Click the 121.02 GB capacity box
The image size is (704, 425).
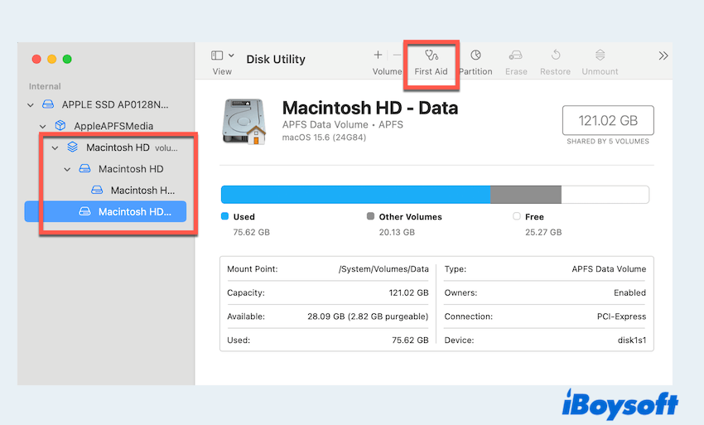pos(608,120)
